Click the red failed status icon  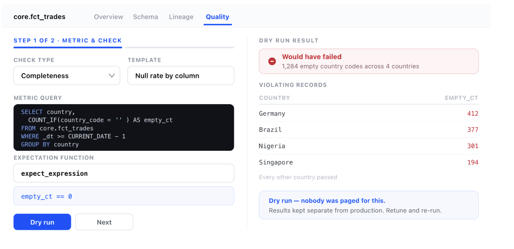(x=272, y=61)
